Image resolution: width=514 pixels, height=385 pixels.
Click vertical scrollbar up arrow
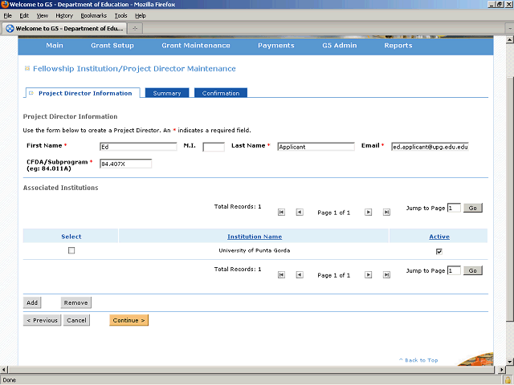click(x=510, y=39)
